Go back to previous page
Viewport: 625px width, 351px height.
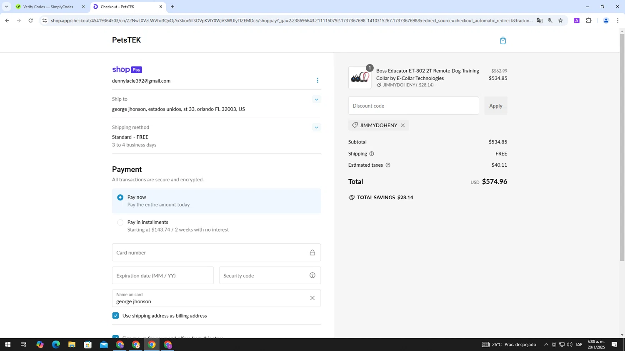(7, 20)
